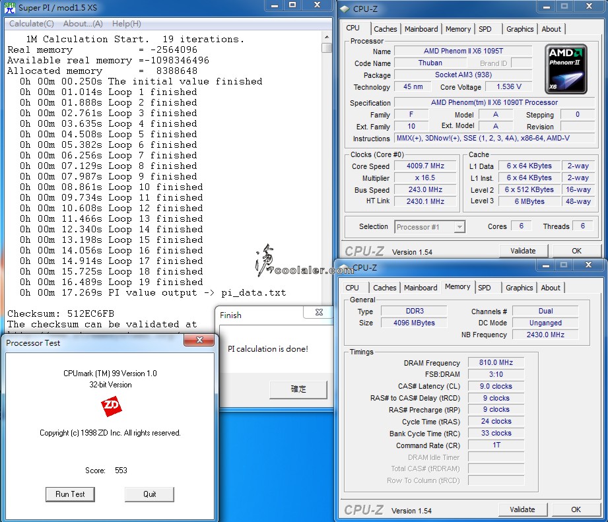Switch to Memory tab in upper CPU-Z window

click(x=458, y=29)
